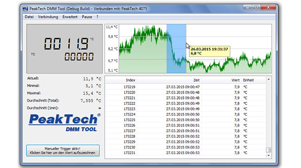The width and height of the screenshot is (301, 168).
Task: Sort table by the Zeit column header
Action: [169, 80]
